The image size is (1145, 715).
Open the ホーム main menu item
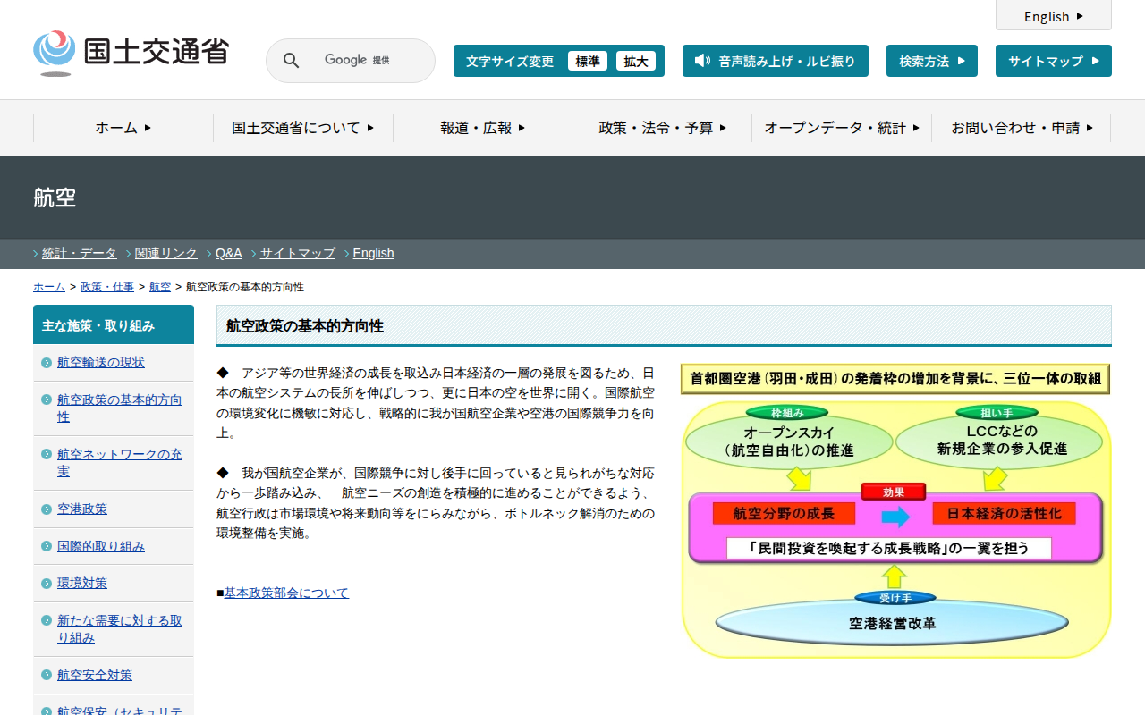click(123, 128)
